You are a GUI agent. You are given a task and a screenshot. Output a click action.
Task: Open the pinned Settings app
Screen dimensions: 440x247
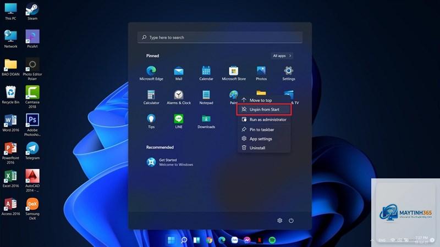(x=288, y=73)
